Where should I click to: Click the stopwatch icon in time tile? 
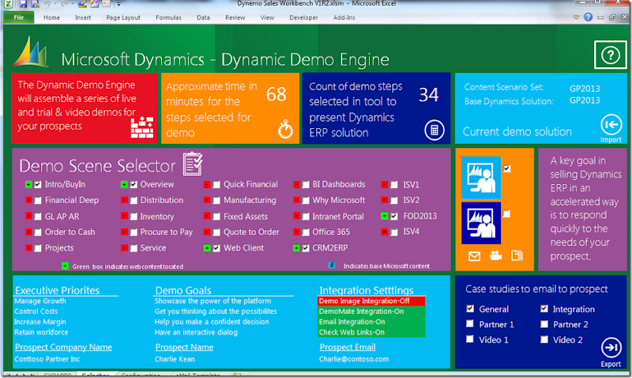tap(285, 130)
